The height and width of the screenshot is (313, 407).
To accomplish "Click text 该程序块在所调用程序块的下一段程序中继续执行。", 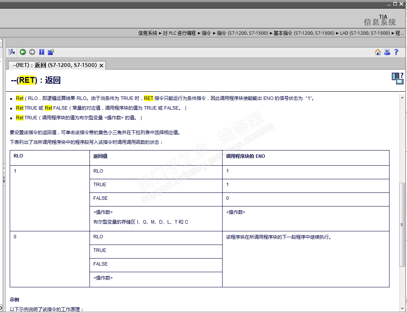I will click(279, 237).
